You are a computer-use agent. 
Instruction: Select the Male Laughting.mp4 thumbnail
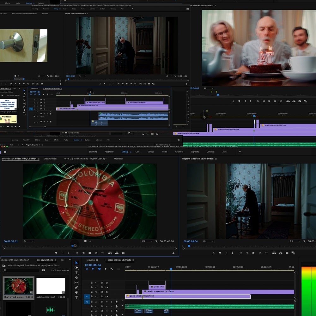coord(51,286)
